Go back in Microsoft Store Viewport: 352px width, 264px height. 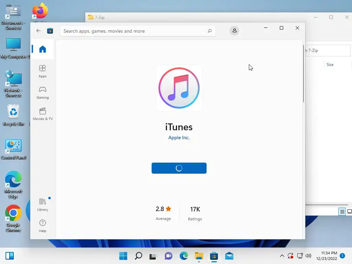(x=38, y=31)
